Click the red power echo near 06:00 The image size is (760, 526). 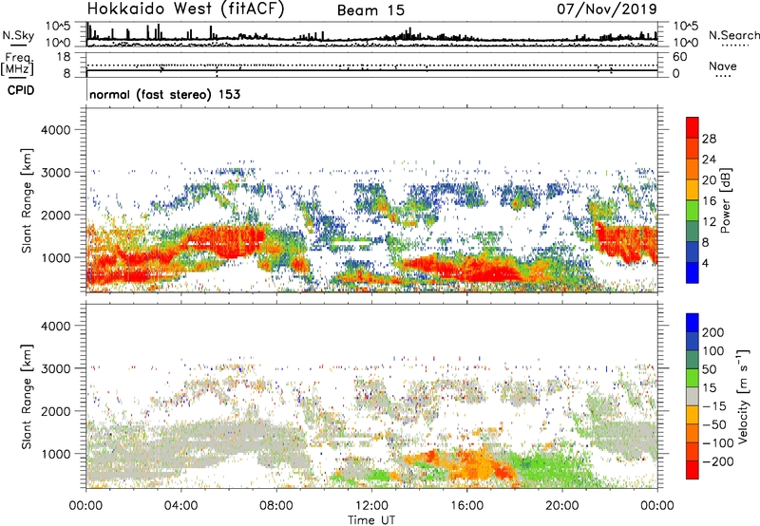(x=228, y=238)
